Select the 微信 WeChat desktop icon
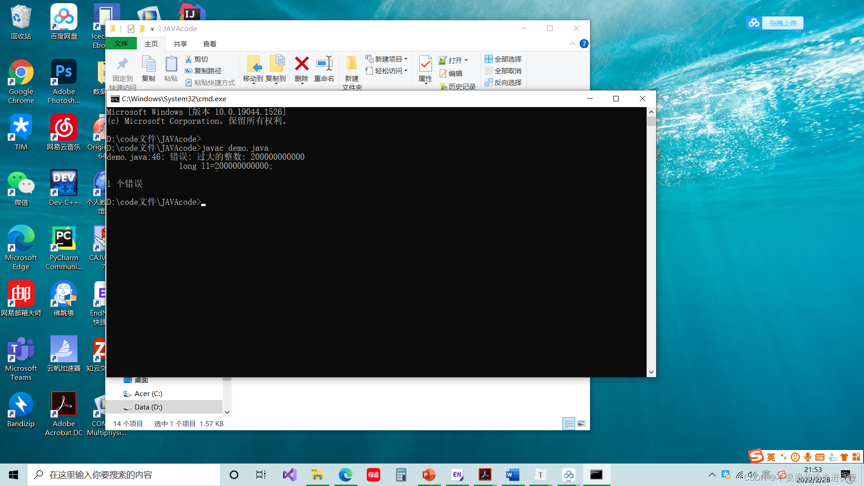 pos(21,188)
